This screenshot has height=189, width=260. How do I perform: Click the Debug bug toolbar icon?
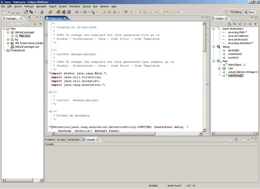(76, 13)
